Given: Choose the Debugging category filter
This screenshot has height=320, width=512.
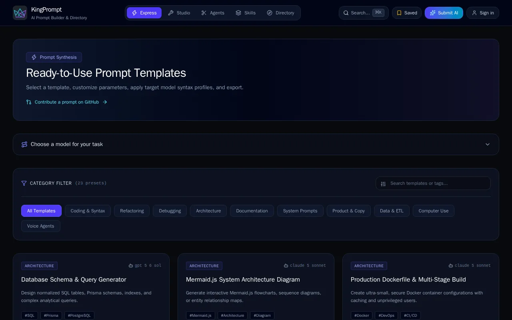Looking at the screenshot, I should 170,211.
